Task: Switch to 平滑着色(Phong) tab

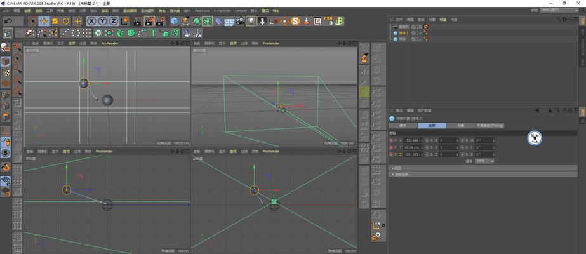Action: click(x=490, y=126)
